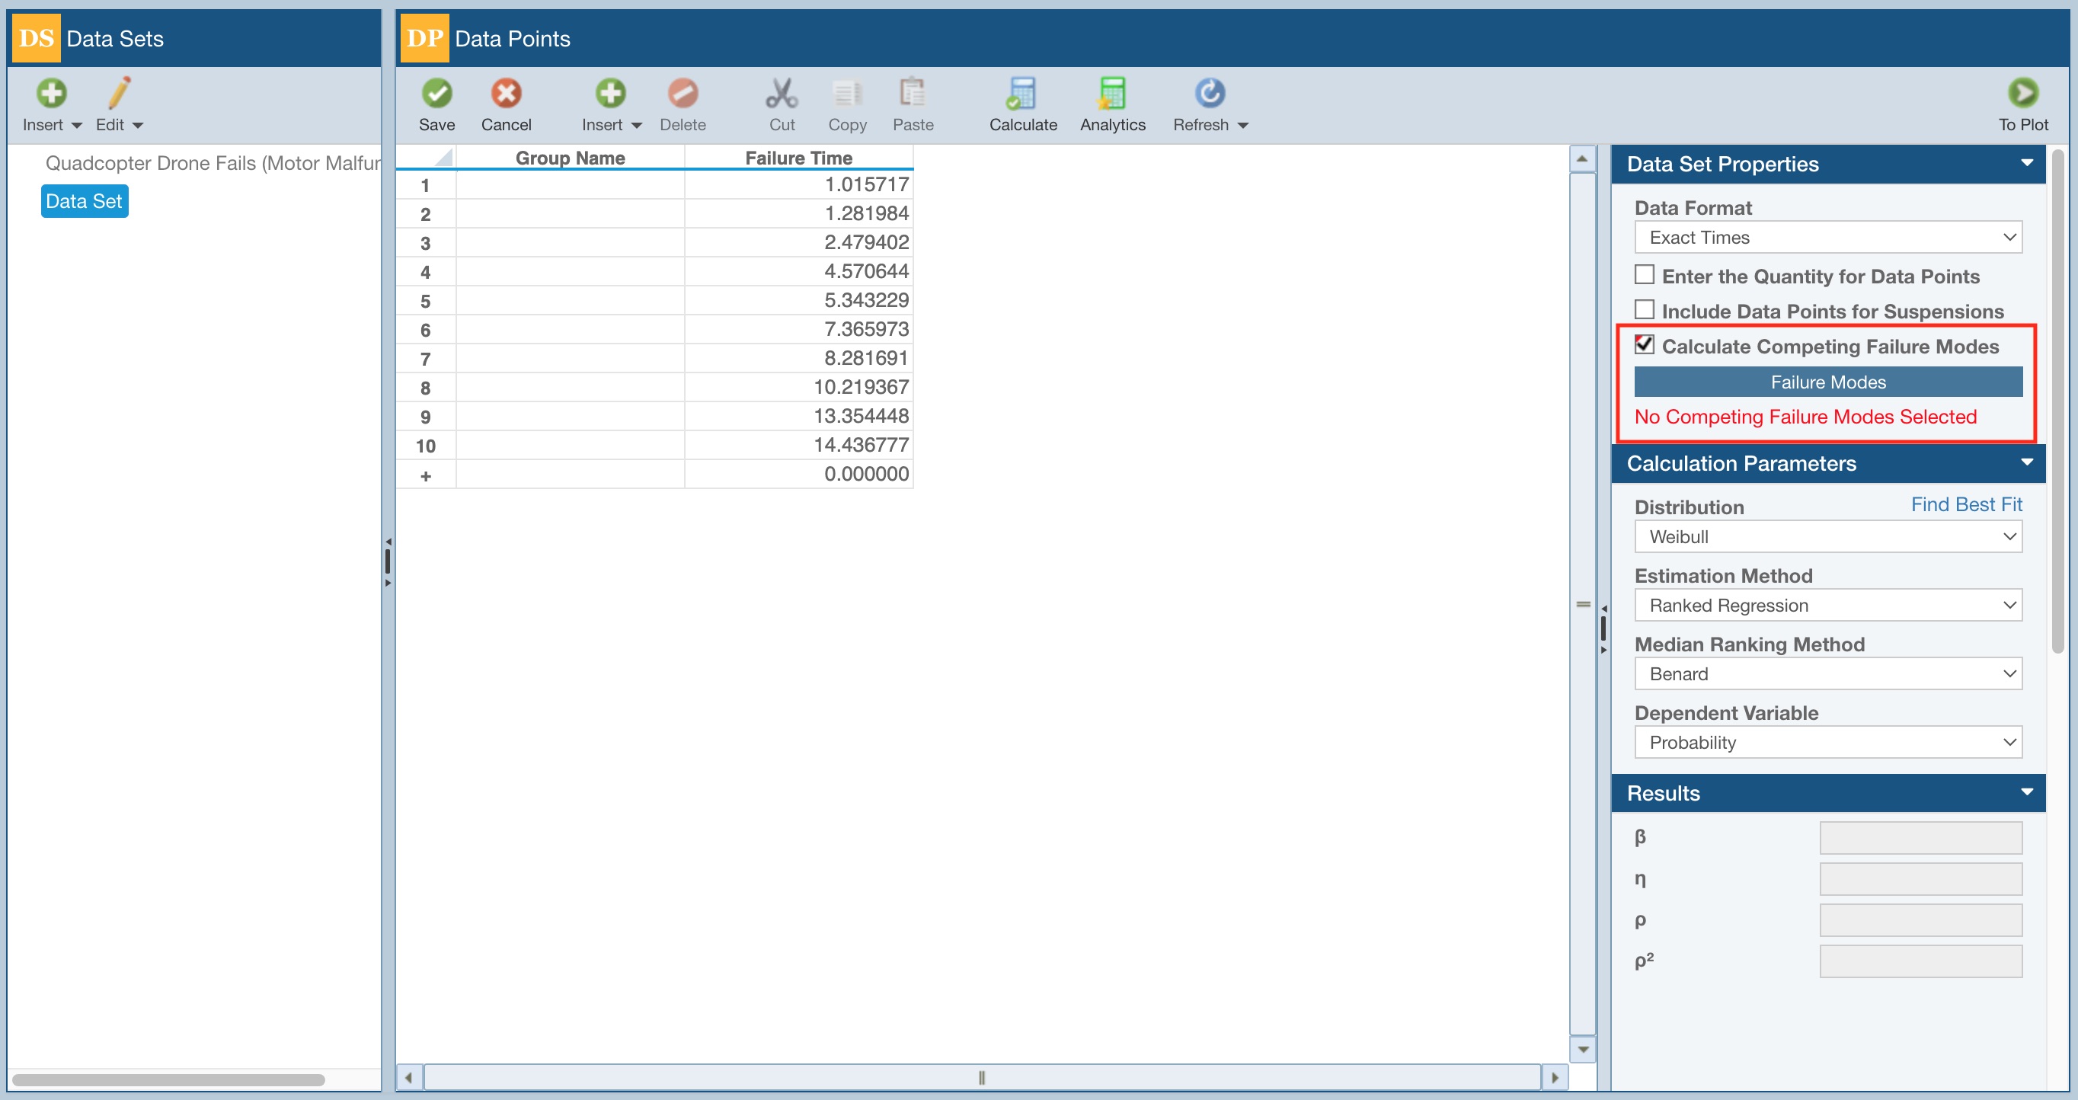This screenshot has width=2078, height=1100.
Task: Expand the Data Format combo box
Action: 1827,238
